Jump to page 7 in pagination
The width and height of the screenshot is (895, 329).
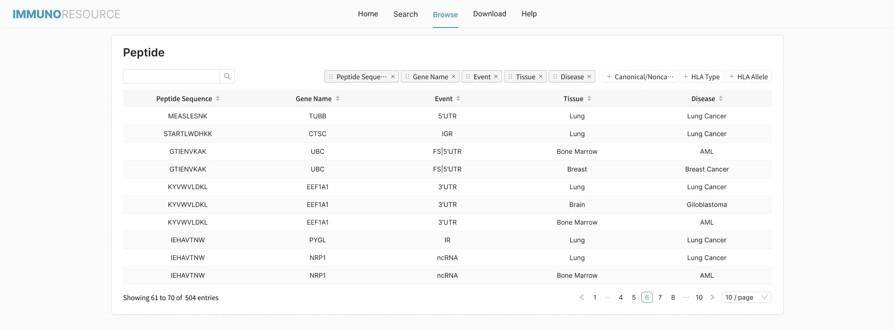coord(660,297)
